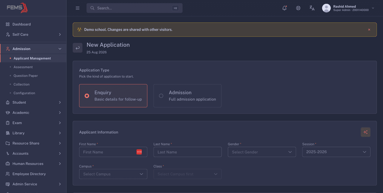Open Question Paper submenu item
383x193 pixels.
coord(33,76)
